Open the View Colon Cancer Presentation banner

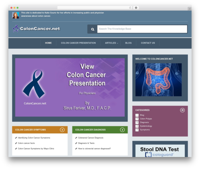tap(70, 87)
